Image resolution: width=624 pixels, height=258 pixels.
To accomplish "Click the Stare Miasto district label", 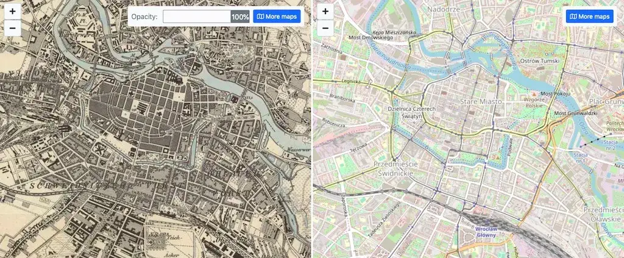I will coord(481,102).
